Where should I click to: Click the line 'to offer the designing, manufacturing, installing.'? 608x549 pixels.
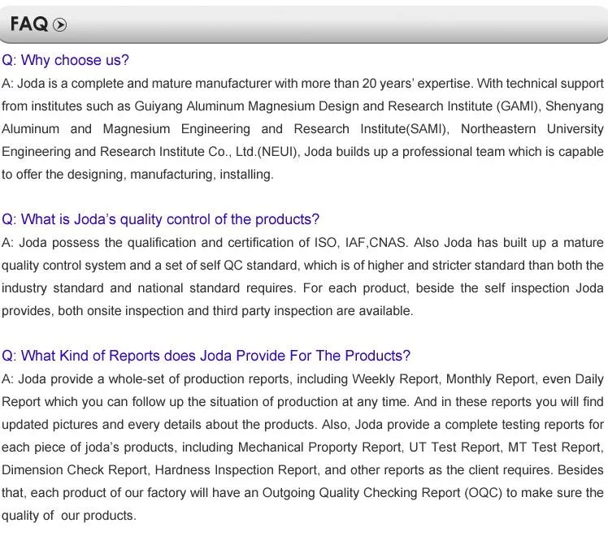[137, 175]
